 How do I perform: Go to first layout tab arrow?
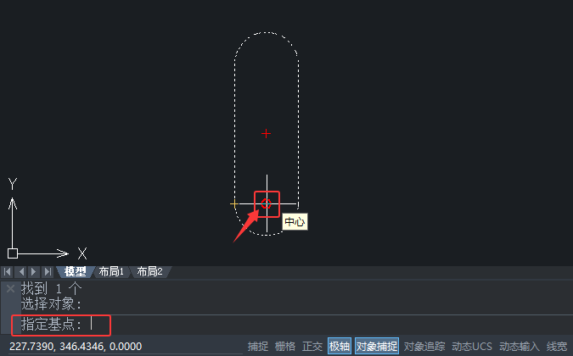8,272
